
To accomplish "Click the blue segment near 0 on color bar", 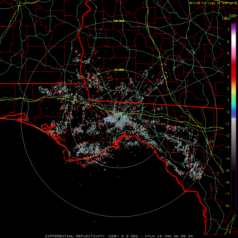I will tap(234, 112).
